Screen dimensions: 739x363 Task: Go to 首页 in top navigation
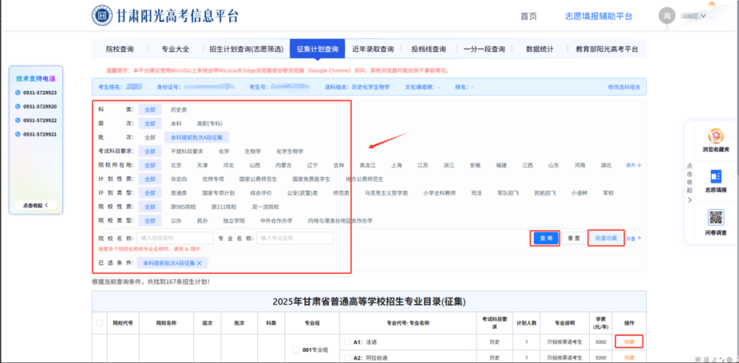(529, 16)
